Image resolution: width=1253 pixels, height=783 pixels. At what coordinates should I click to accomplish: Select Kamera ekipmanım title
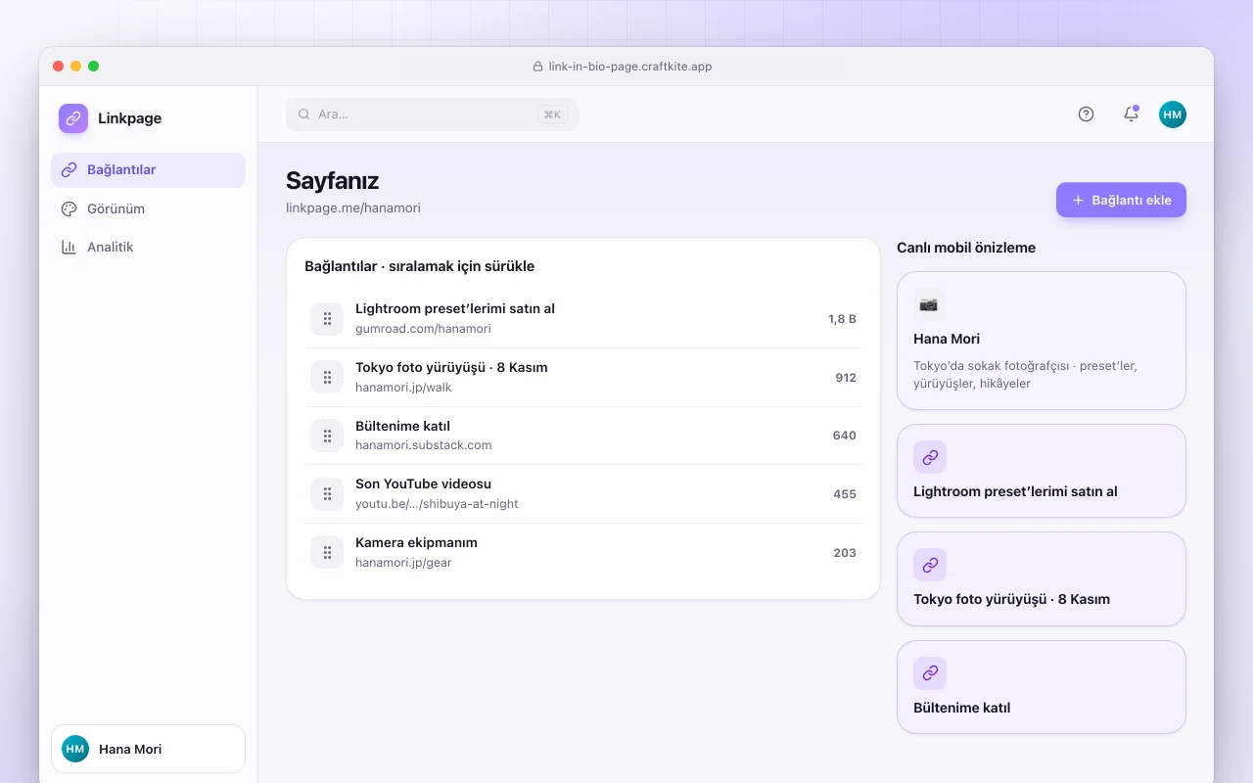pos(416,542)
